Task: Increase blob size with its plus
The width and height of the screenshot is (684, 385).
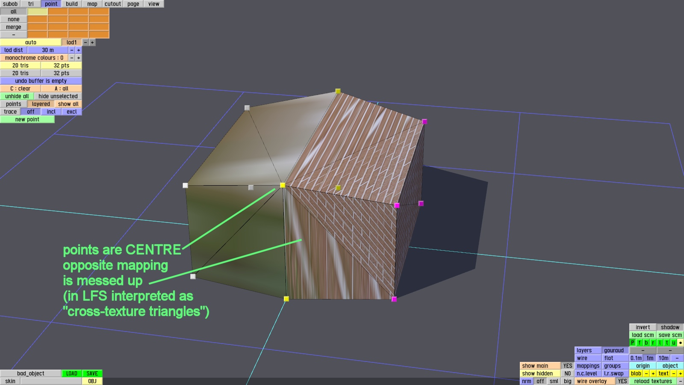Action: tap(653, 373)
